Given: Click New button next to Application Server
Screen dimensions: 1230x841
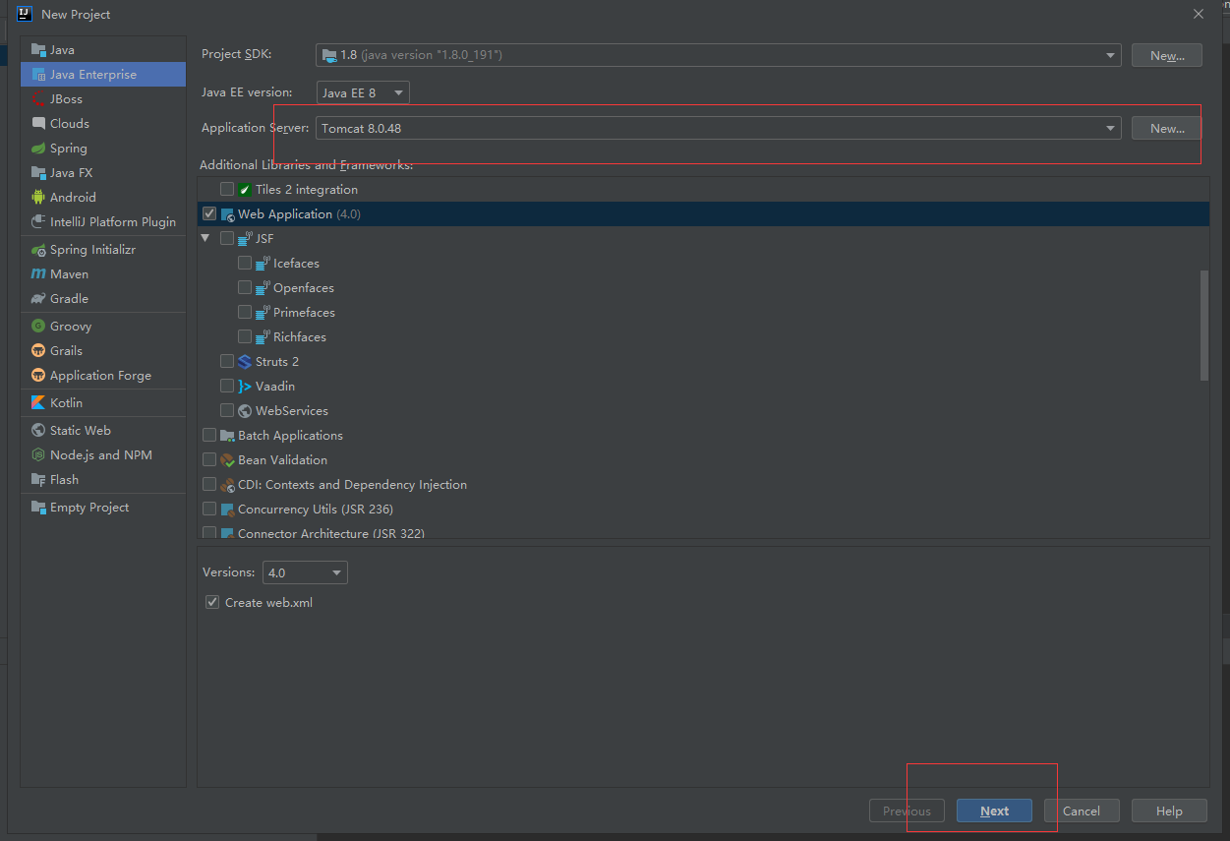Looking at the screenshot, I should tap(1167, 128).
